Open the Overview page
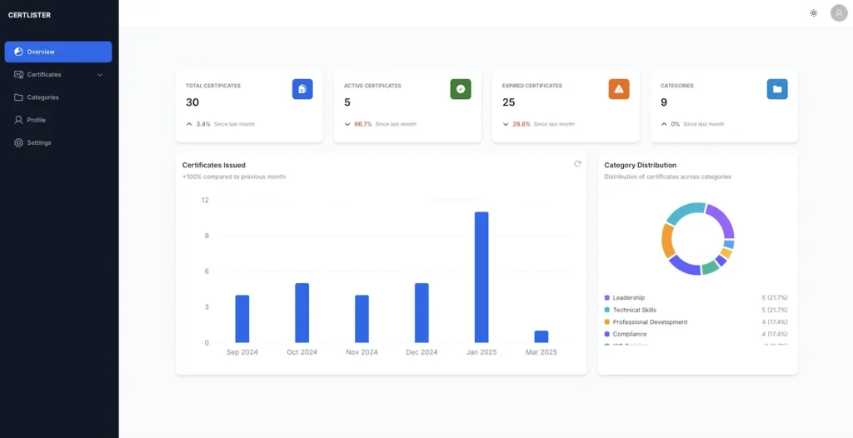The image size is (853, 438). coord(58,52)
